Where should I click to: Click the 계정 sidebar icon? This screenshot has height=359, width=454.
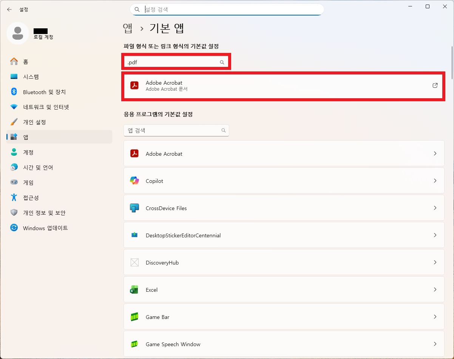pyautogui.click(x=14, y=152)
